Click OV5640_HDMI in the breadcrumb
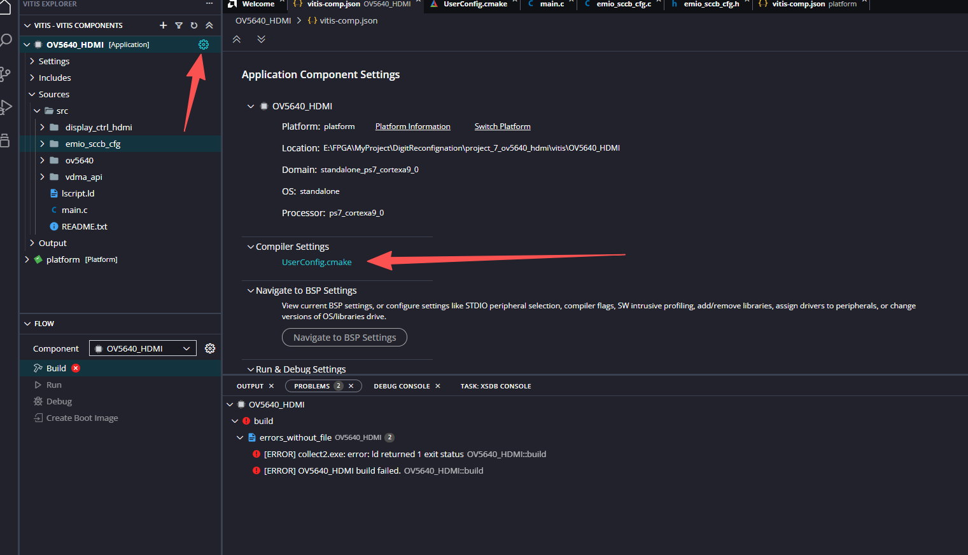This screenshot has width=968, height=555. point(263,20)
